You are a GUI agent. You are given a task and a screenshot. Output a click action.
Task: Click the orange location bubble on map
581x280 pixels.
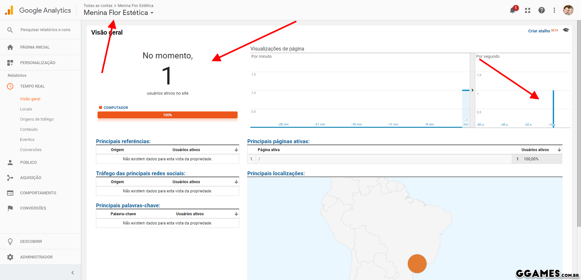point(417,263)
